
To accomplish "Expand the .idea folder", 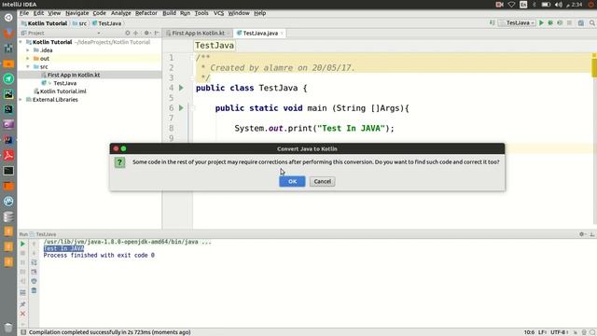I will [x=28, y=50].
